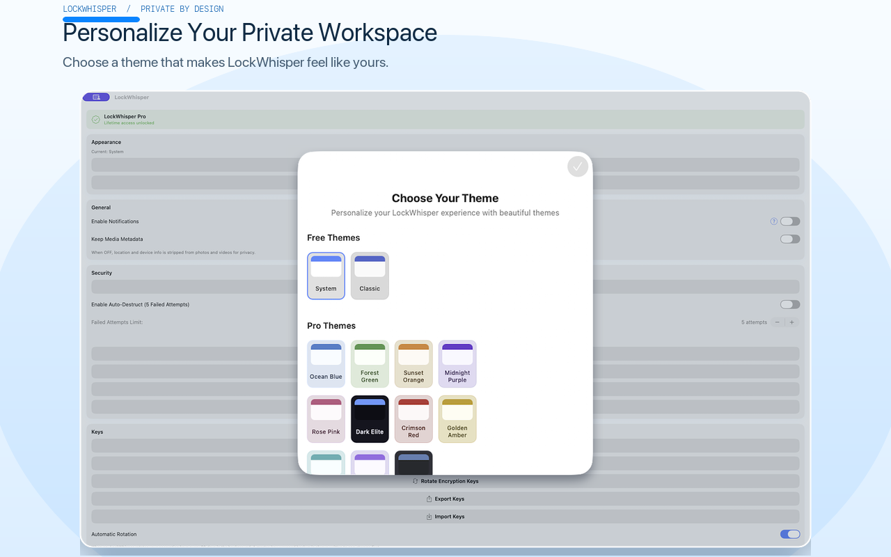891x557 pixels.
Task: Select the dark theme card below Crimson Red
Action: [x=413, y=463]
